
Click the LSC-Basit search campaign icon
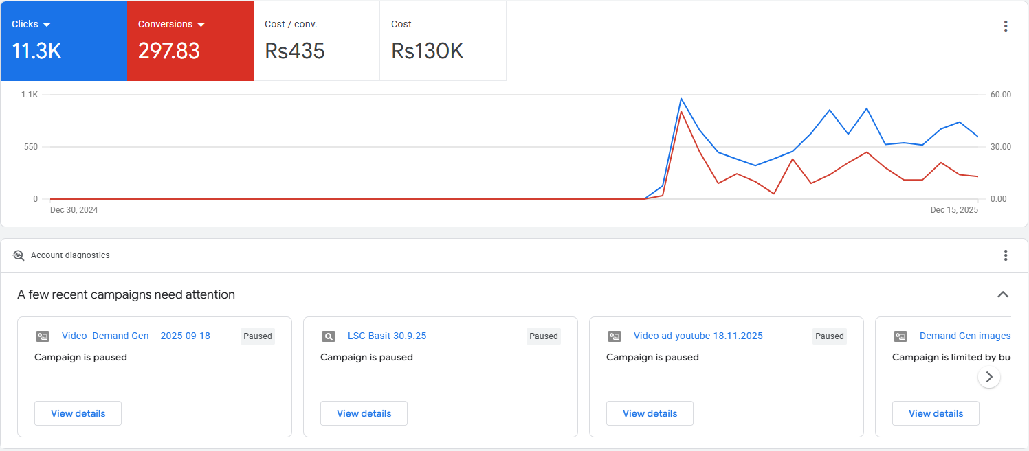(x=329, y=336)
